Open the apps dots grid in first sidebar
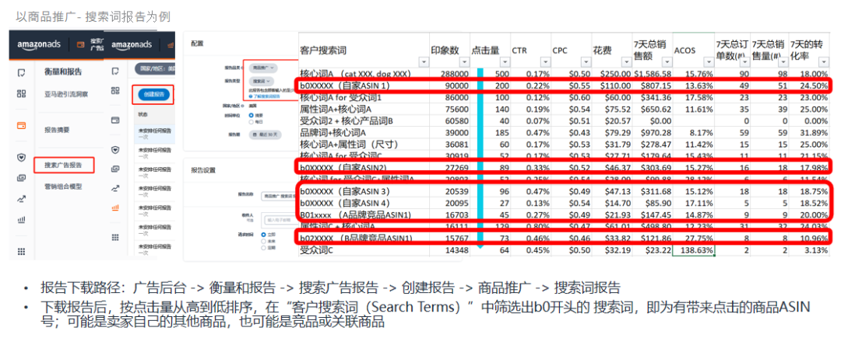 click(22, 251)
